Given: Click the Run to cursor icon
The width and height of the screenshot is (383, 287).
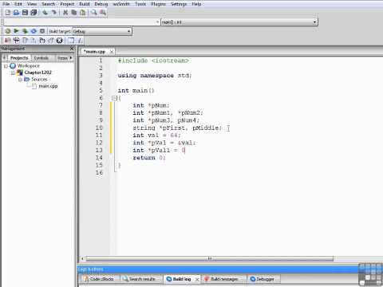Looking at the screenshot, I should click(16, 41).
